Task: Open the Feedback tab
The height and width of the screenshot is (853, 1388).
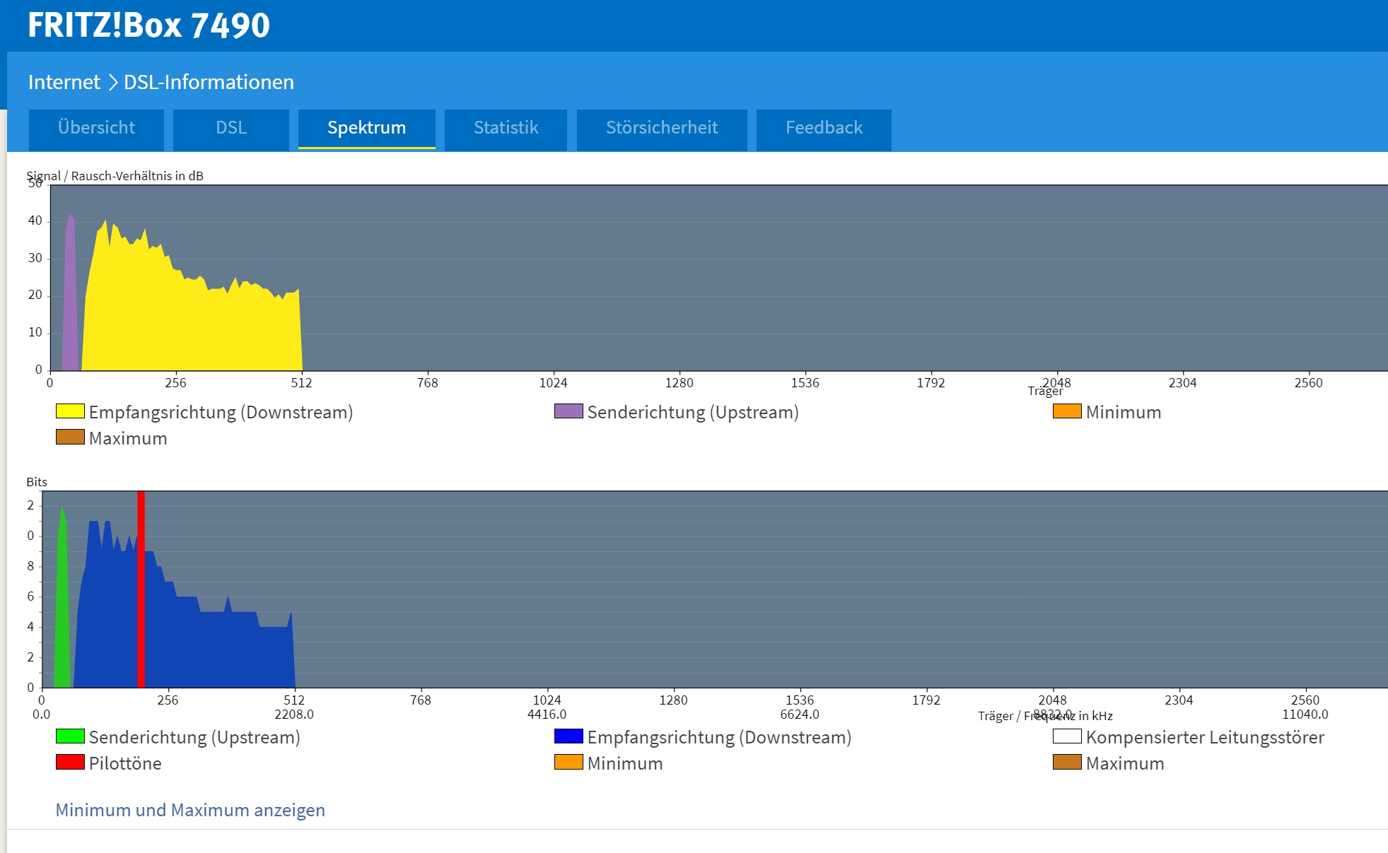Action: click(824, 128)
